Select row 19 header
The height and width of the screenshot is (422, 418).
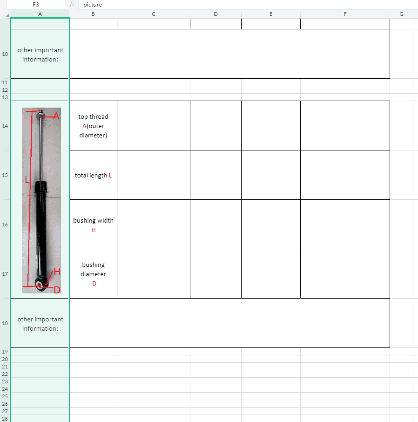(5, 352)
